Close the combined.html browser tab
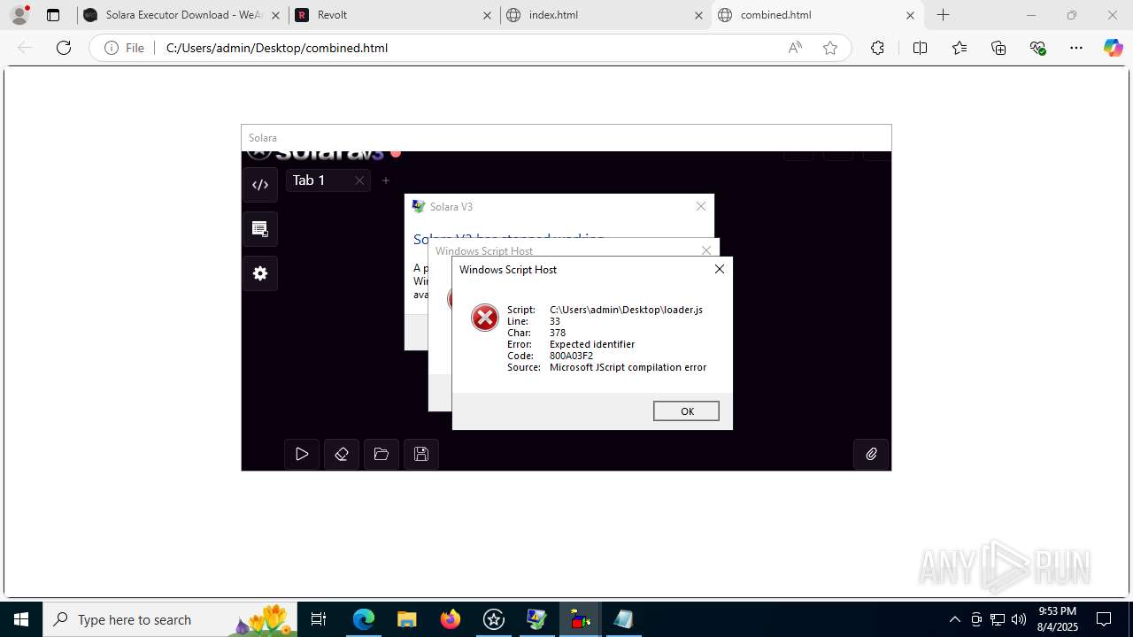This screenshot has height=637, width=1133. 910,15
